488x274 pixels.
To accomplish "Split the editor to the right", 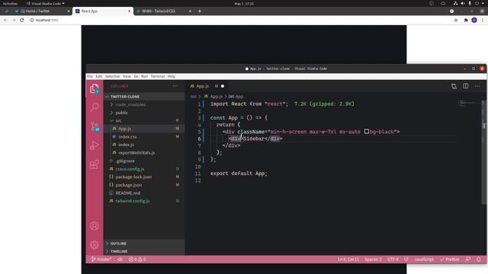I will pos(466,86).
